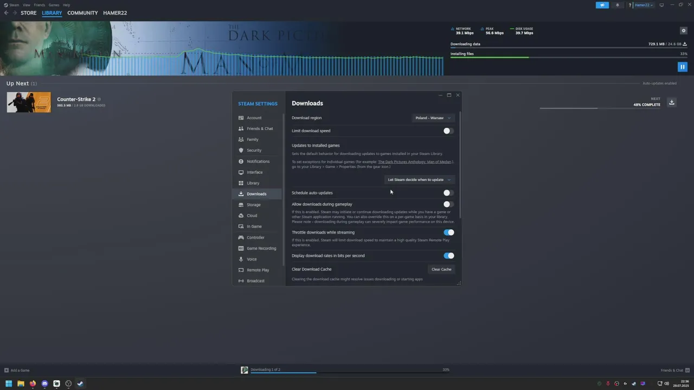The height and width of the screenshot is (390, 694).
Task: Enable Limit download speed toggle
Action: click(448, 131)
